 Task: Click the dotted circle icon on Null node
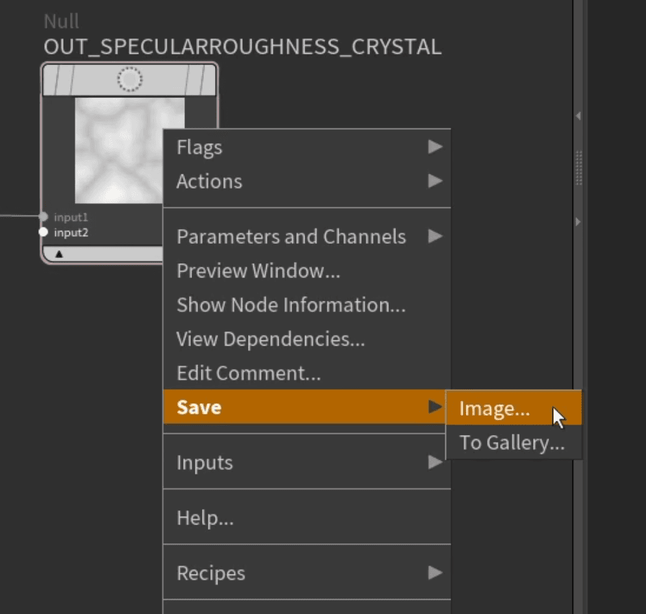(x=129, y=80)
